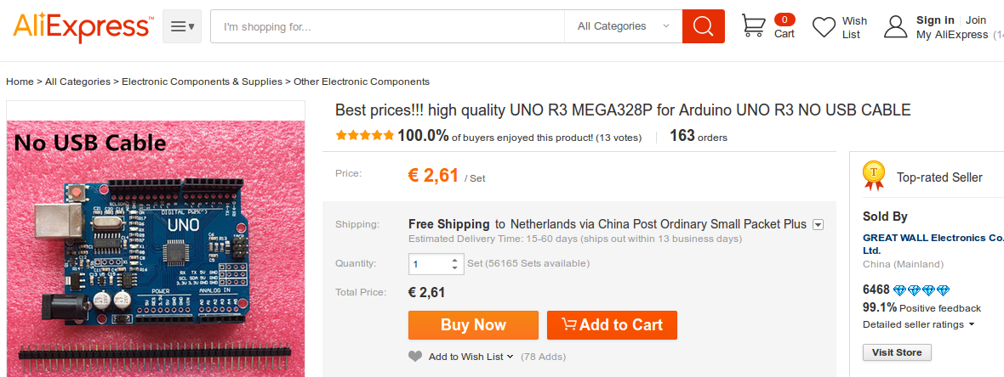Click the Top-rated Seller medal icon
This screenshot has height=377, width=1004.
[874, 175]
